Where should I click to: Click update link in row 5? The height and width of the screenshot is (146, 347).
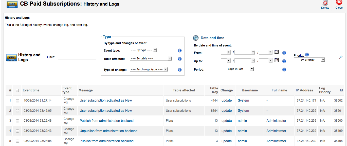(227, 141)
